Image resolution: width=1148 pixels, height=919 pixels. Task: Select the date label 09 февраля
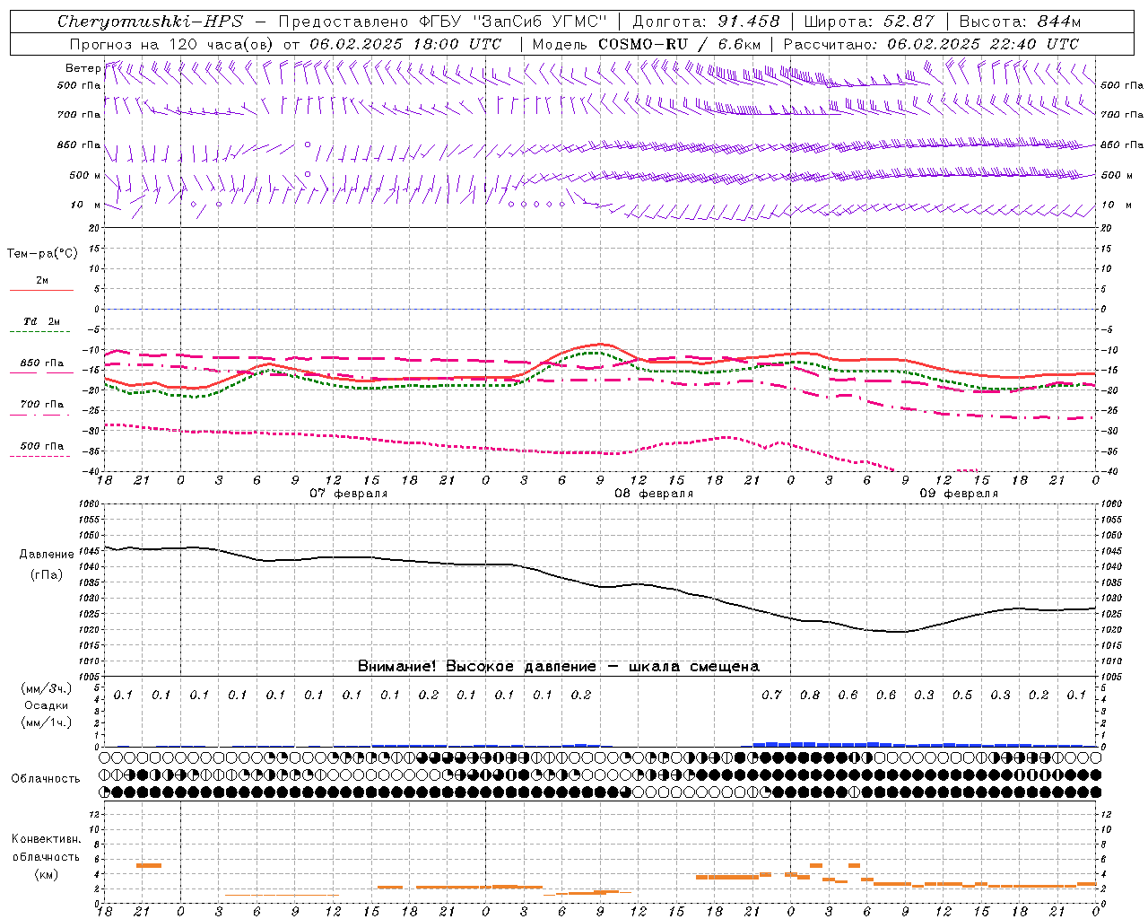tap(959, 494)
